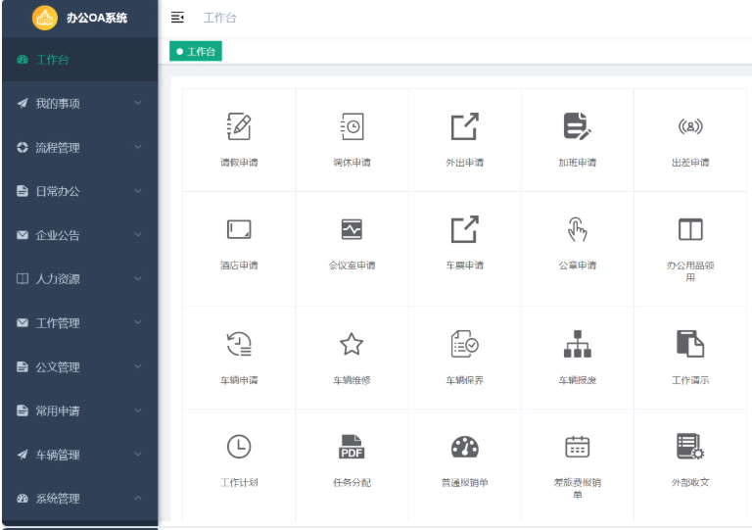This screenshot has height=530, width=752.
Task: Open the 加班申请 overtime icon
Action: tap(578, 126)
